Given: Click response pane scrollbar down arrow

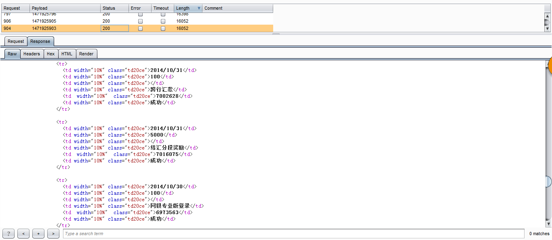Looking at the screenshot, I should [548, 224].
